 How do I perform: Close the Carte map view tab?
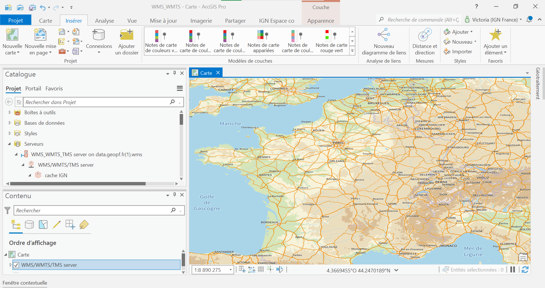tap(218, 73)
